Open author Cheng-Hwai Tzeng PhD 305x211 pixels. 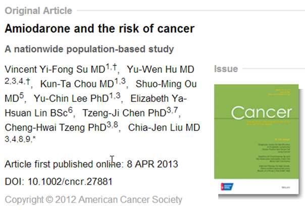(x=56, y=128)
